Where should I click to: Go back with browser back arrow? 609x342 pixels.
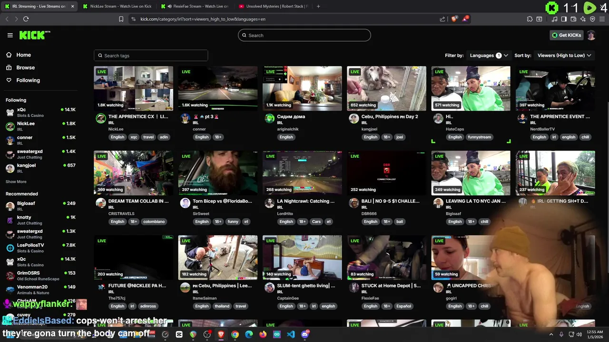tap(7, 19)
